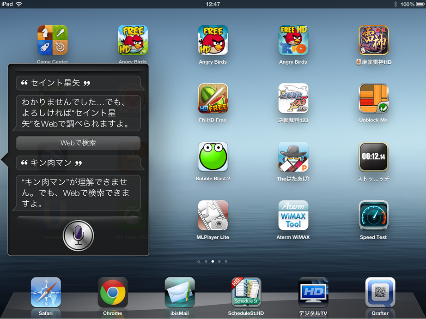This screenshot has height=319, width=426.
Task: Tap the 12:47 clock in status bar
Action: click(213, 4)
